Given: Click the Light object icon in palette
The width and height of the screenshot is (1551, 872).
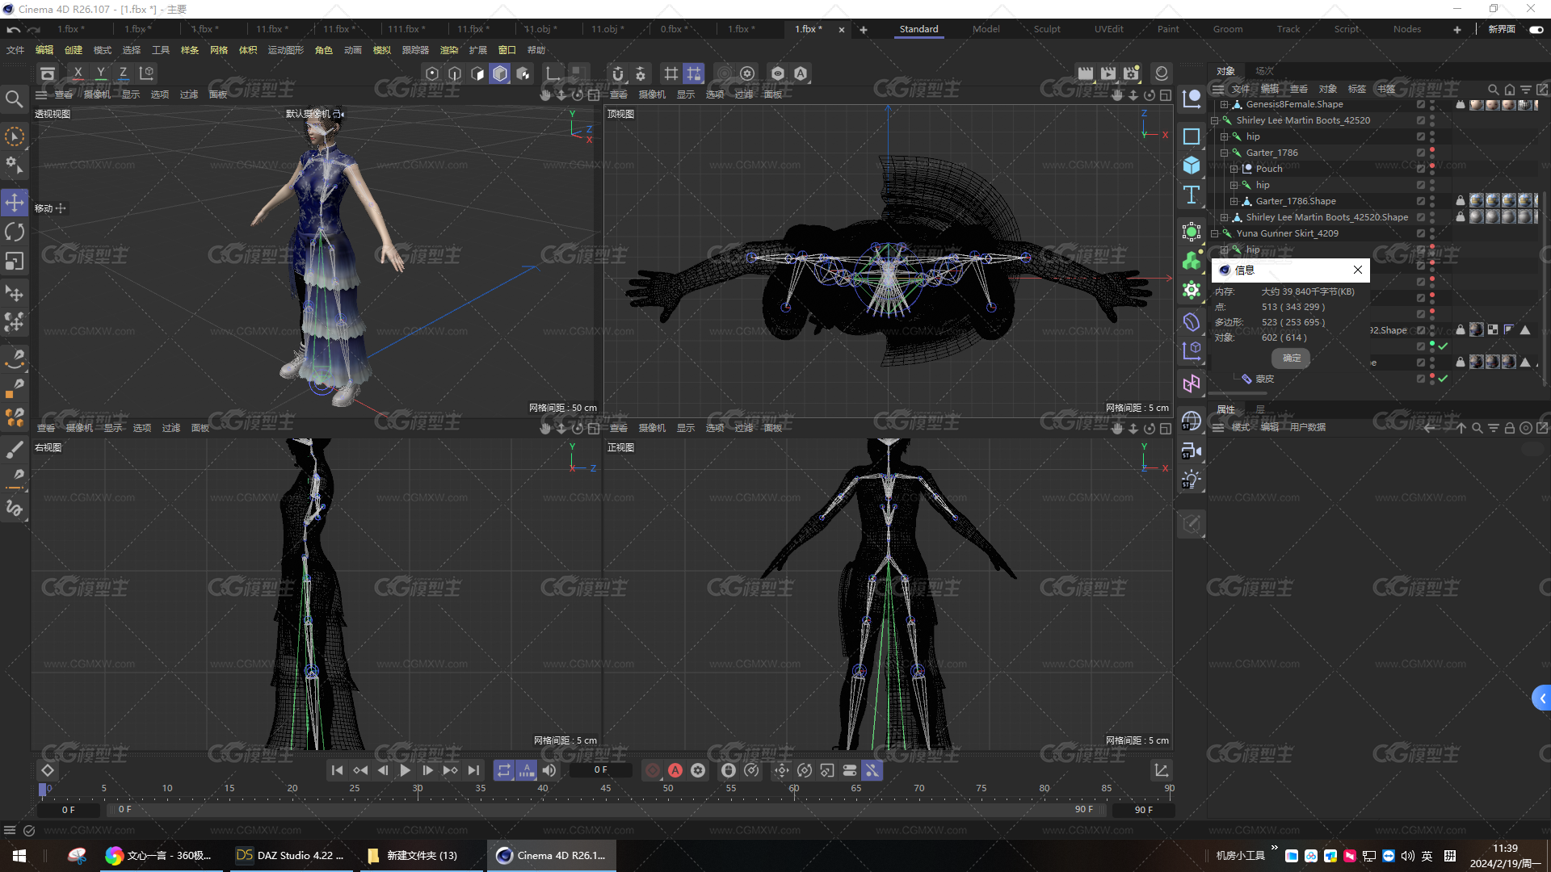Looking at the screenshot, I should click(x=1191, y=480).
